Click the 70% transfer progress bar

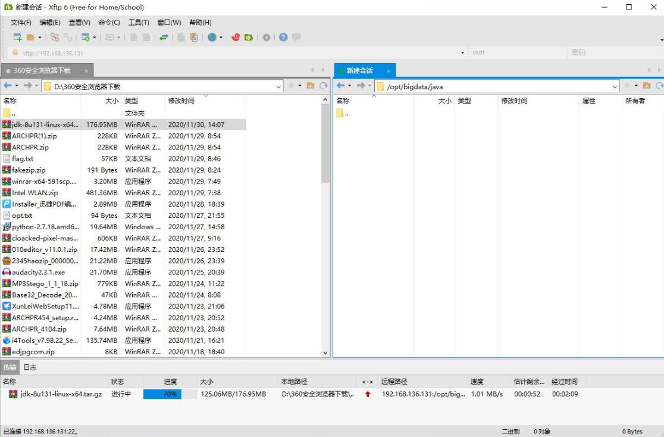point(170,394)
